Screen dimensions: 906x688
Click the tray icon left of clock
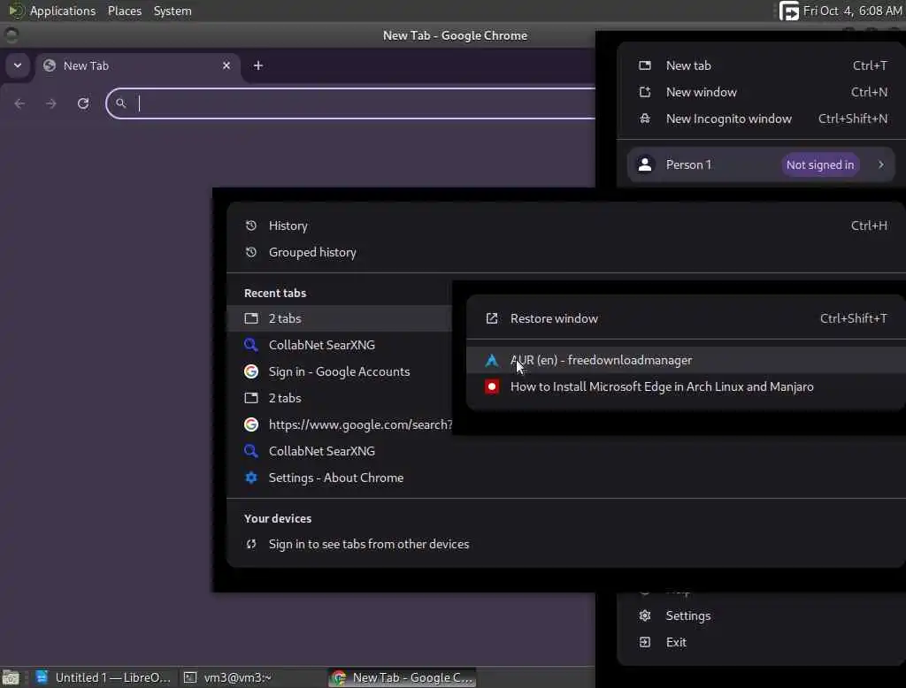pos(788,11)
